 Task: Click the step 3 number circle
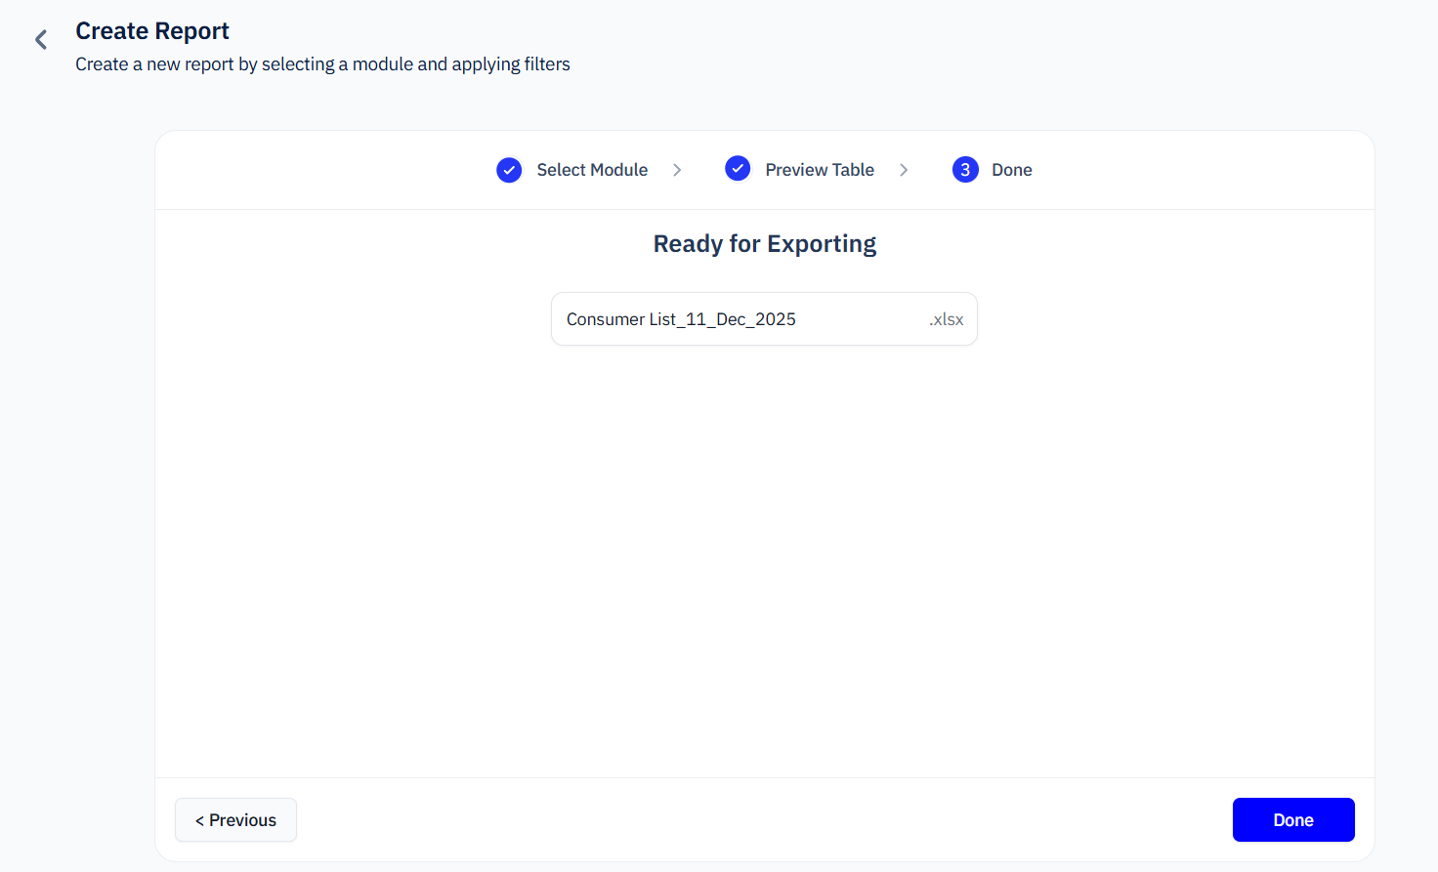pyautogui.click(x=965, y=170)
